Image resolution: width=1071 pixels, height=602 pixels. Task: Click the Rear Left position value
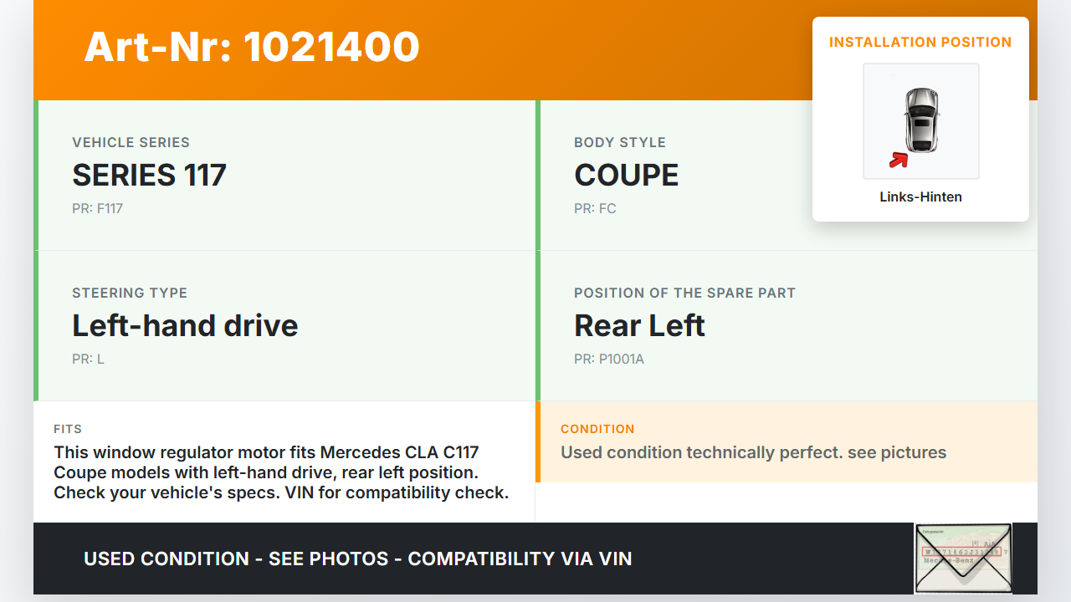point(639,325)
